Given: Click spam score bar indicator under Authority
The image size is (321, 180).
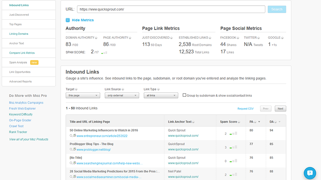Looking at the screenshot, I should pos(104,53).
